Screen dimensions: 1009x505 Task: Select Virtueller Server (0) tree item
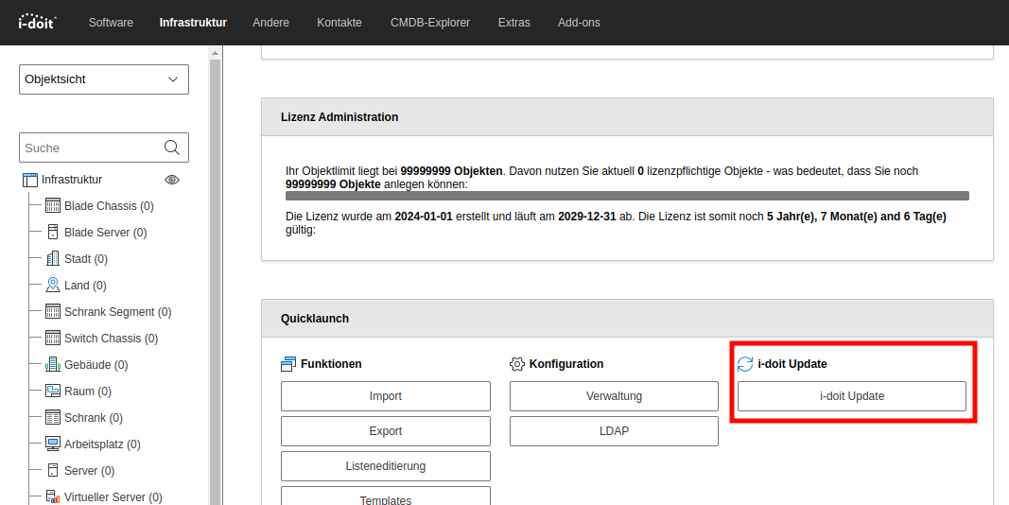(113, 496)
